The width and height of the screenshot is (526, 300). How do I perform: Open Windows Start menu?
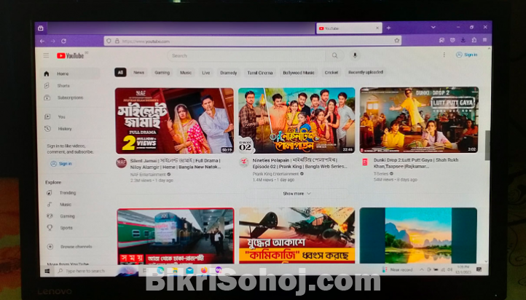47,271
